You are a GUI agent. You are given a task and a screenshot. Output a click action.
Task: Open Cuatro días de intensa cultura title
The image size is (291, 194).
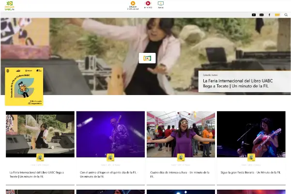[180, 175]
